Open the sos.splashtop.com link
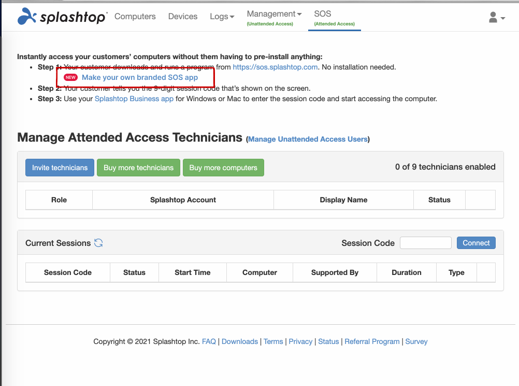Viewport: 519px width, 386px height. tap(275, 67)
